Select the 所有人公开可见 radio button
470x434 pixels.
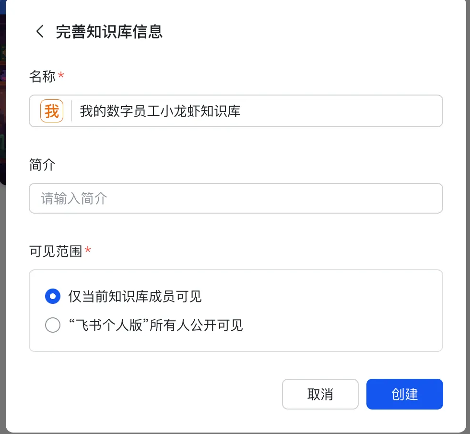coord(53,325)
